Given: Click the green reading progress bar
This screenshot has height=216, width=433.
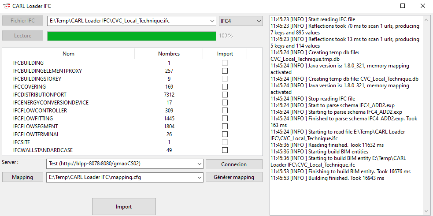Looking at the screenshot, I should click(x=132, y=36).
